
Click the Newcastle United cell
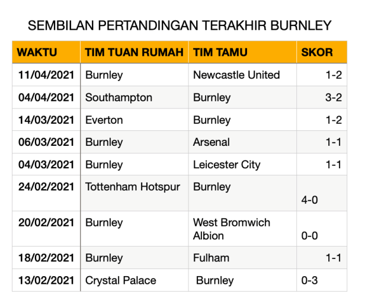pyautogui.click(x=236, y=75)
